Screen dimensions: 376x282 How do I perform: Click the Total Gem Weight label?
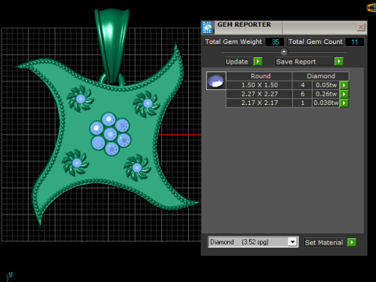(x=233, y=42)
